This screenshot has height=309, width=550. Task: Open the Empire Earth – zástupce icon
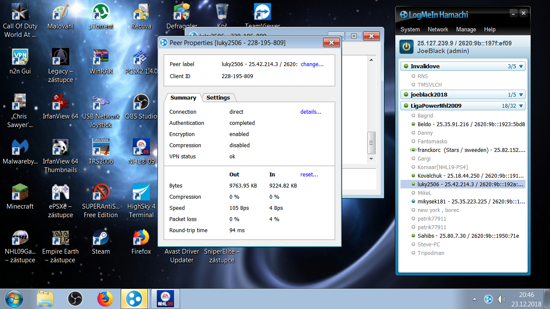[61, 245]
